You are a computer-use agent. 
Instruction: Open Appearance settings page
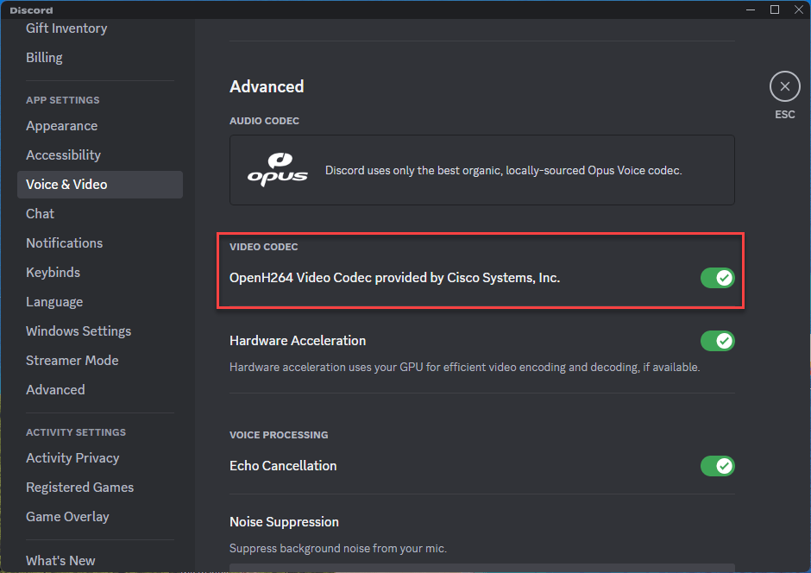pyautogui.click(x=61, y=126)
